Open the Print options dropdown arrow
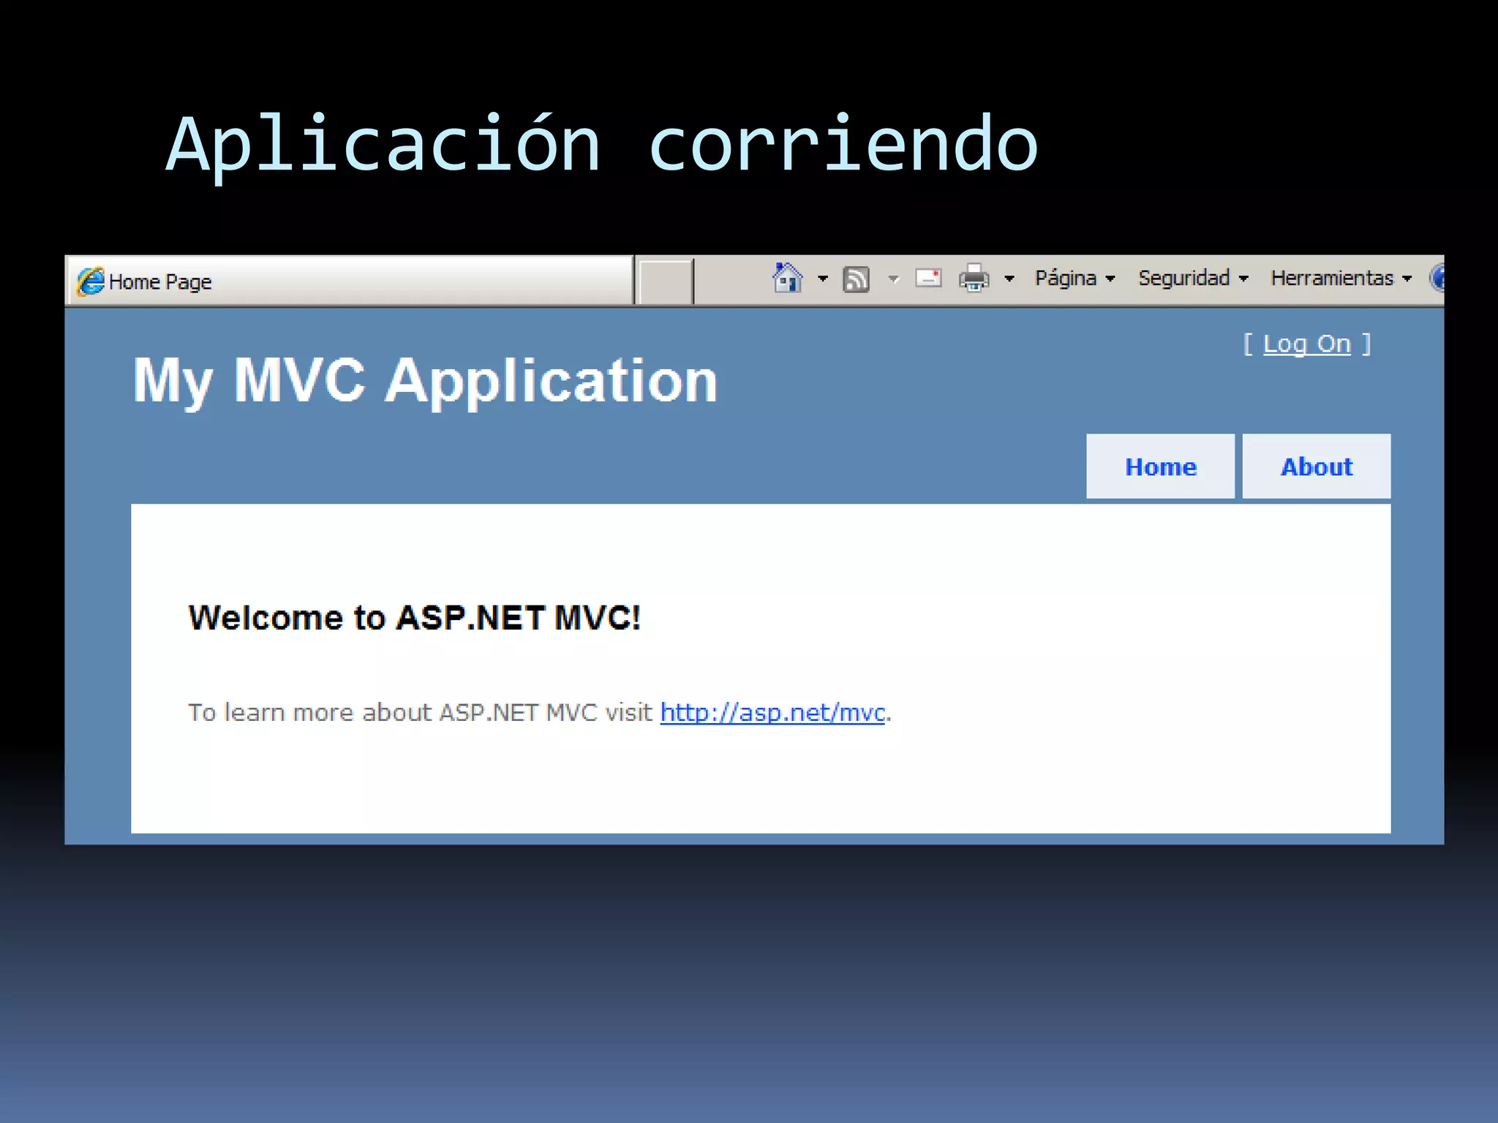Screen dimensions: 1498x1123 pos(1009,279)
